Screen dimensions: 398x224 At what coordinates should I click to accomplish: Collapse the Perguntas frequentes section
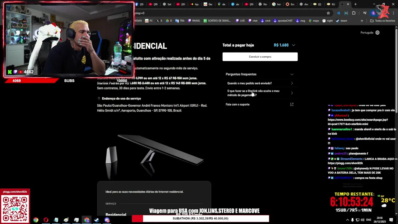(x=292, y=74)
